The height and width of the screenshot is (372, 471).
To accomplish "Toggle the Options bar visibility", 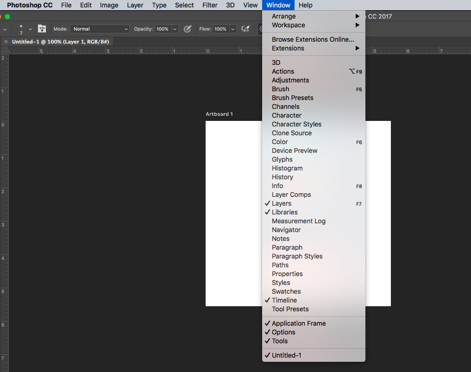I will point(314,332).
